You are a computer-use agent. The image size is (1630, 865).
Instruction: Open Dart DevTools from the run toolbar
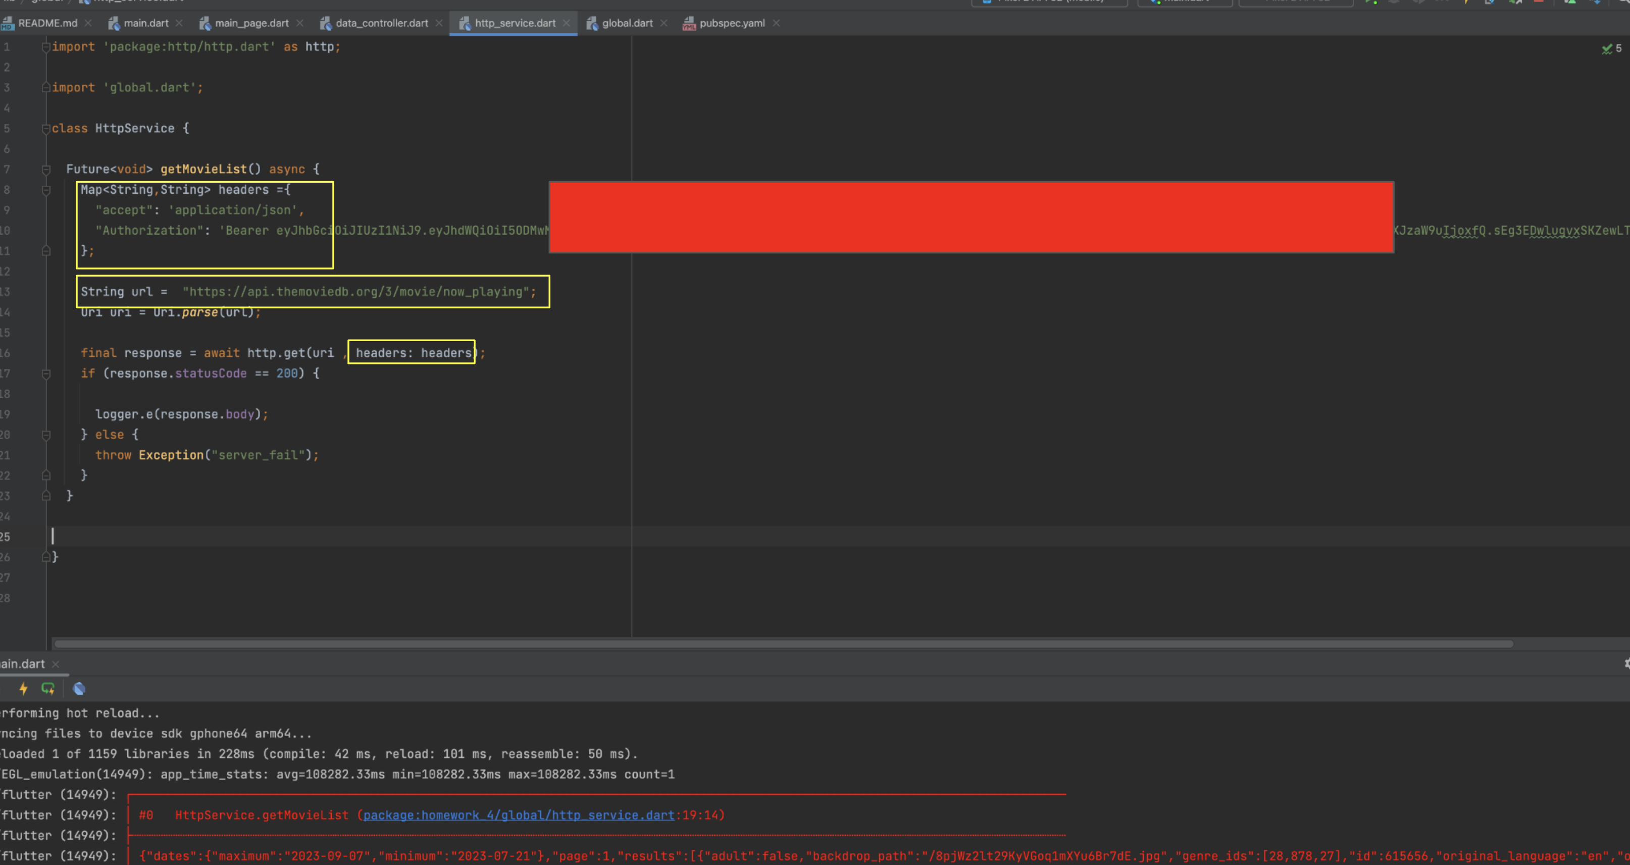click(x=79, y=688)
